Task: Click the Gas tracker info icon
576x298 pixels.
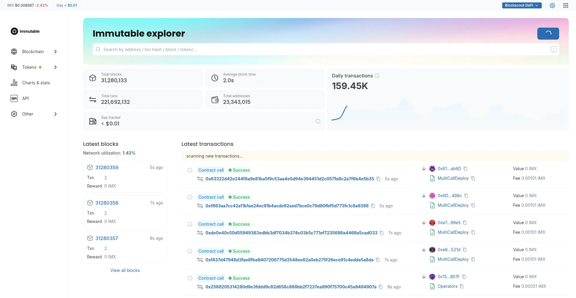Action: (x=318, y=121)
